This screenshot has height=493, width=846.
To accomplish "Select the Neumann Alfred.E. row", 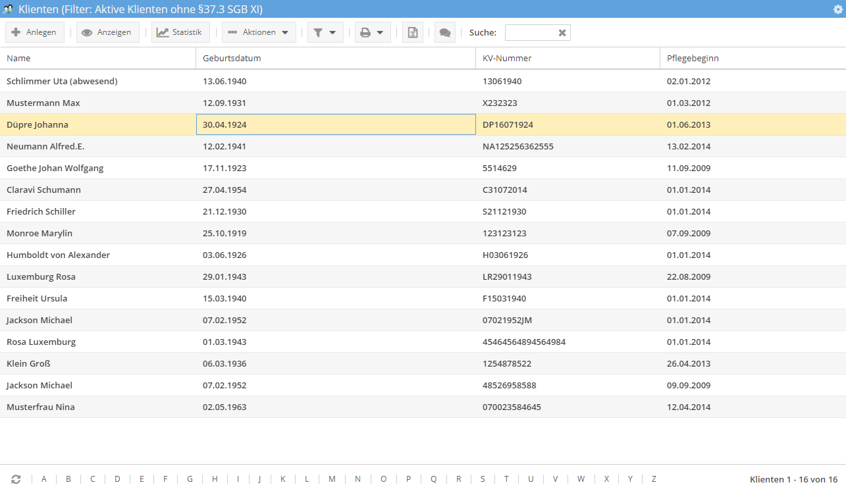I will coord(45,146).
